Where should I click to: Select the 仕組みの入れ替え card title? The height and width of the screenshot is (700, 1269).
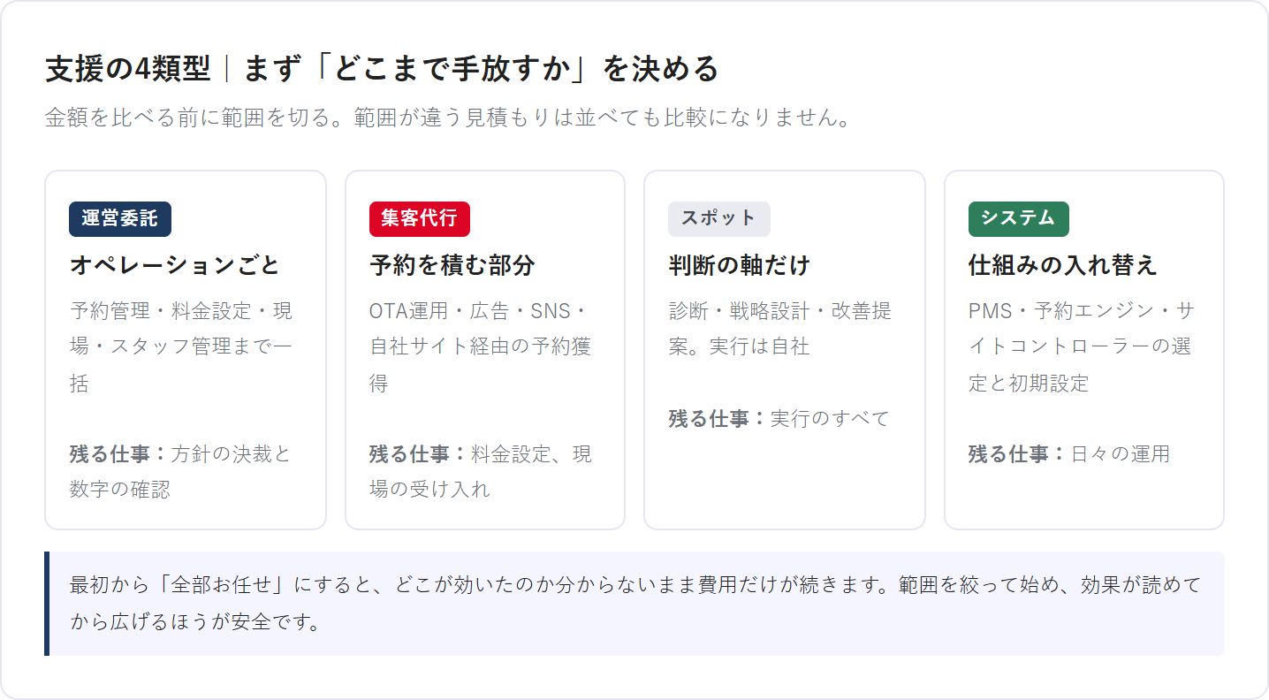(1063, 265)
